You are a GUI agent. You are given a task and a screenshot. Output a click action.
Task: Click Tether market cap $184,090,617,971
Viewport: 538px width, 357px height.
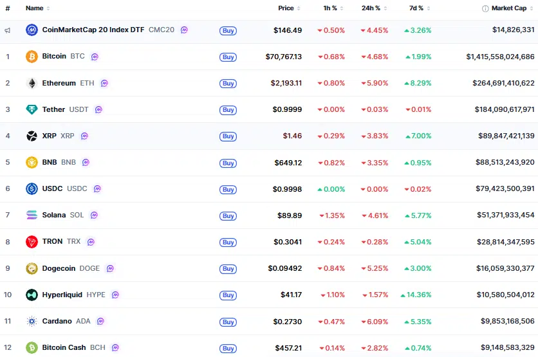pyautogui.click(x=505, y=109)
